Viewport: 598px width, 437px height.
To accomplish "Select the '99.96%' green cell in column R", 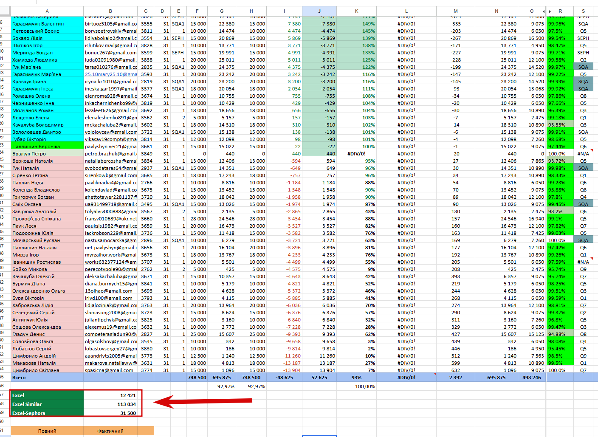I will (x=560, y=24).
